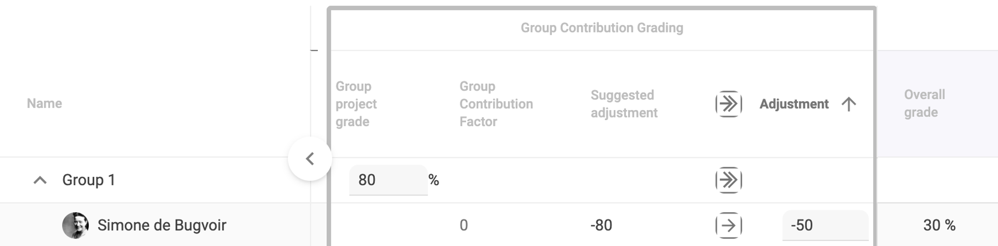The width and height of the screenshot is (998, 246).
Task: Collapse the panel with the left chevron button
Action: pos(310,159)
